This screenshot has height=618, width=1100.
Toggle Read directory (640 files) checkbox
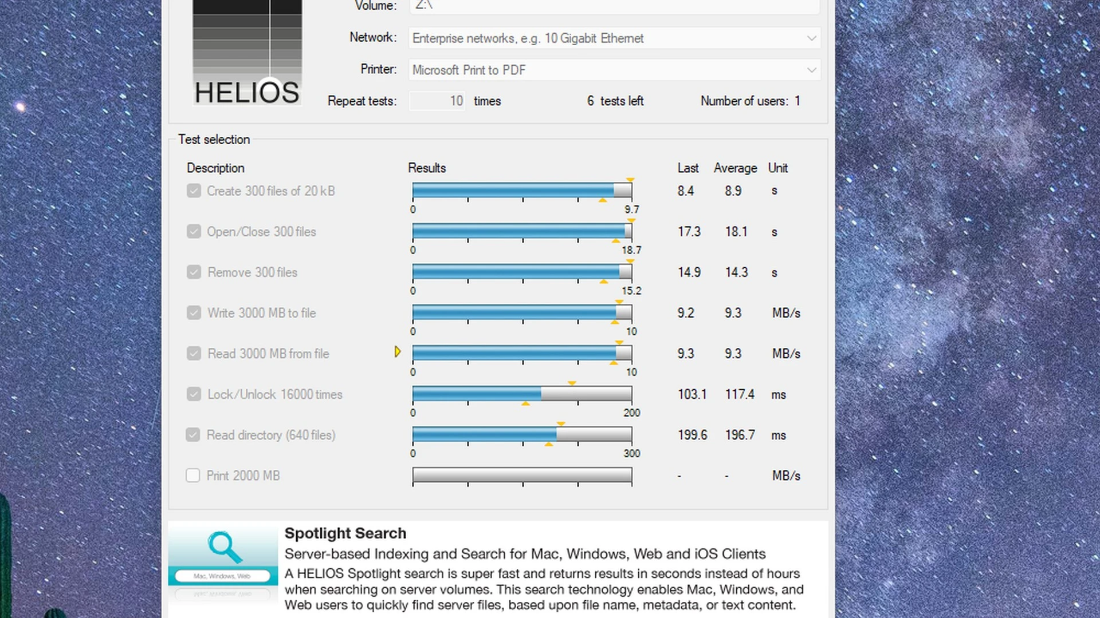point(193,435)
